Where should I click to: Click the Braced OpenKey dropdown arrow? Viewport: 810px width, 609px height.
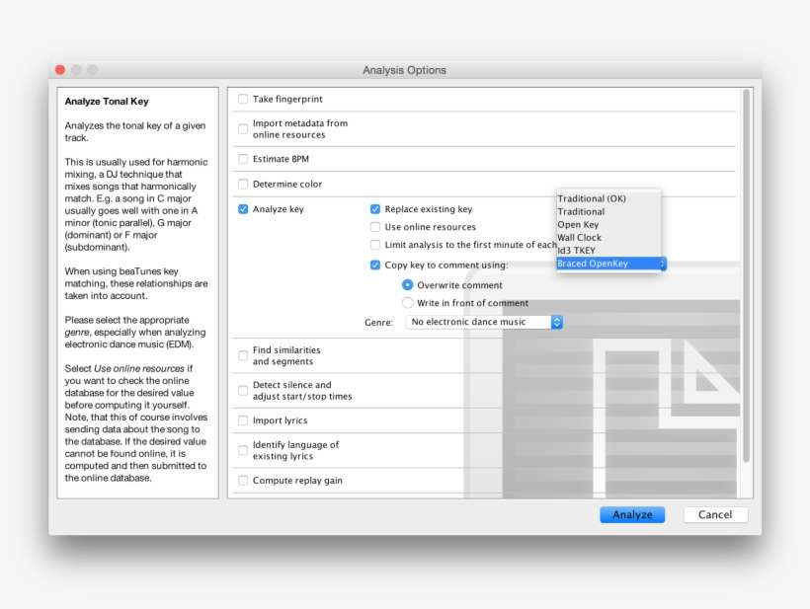pyautogui.click(x=662, y=264)
